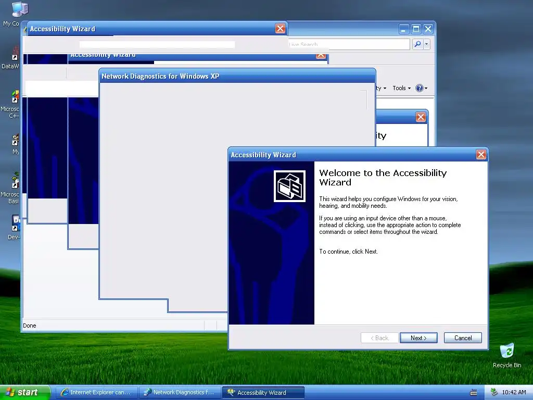Expand the search provider dropdown arrow
The image size is (533, 400).
[427, 44]
